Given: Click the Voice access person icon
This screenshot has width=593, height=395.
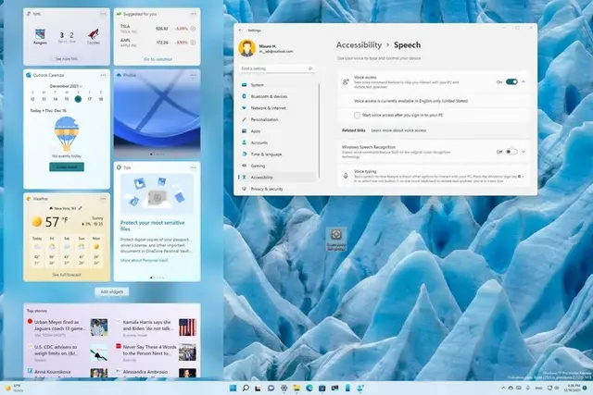Looking at the screenshot, I should pyautogui.click(x=346, y=82).
